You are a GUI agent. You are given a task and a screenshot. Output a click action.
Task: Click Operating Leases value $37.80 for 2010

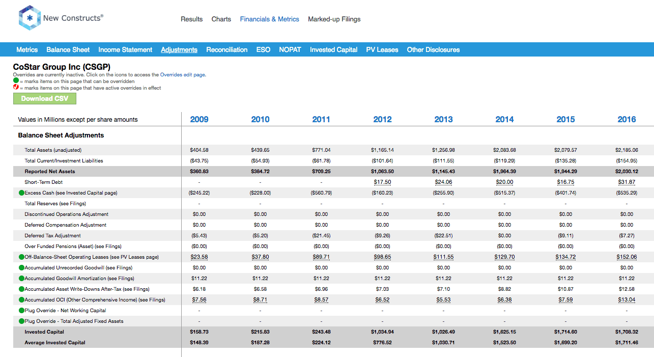pyautogui.click(x=260, y=257)
